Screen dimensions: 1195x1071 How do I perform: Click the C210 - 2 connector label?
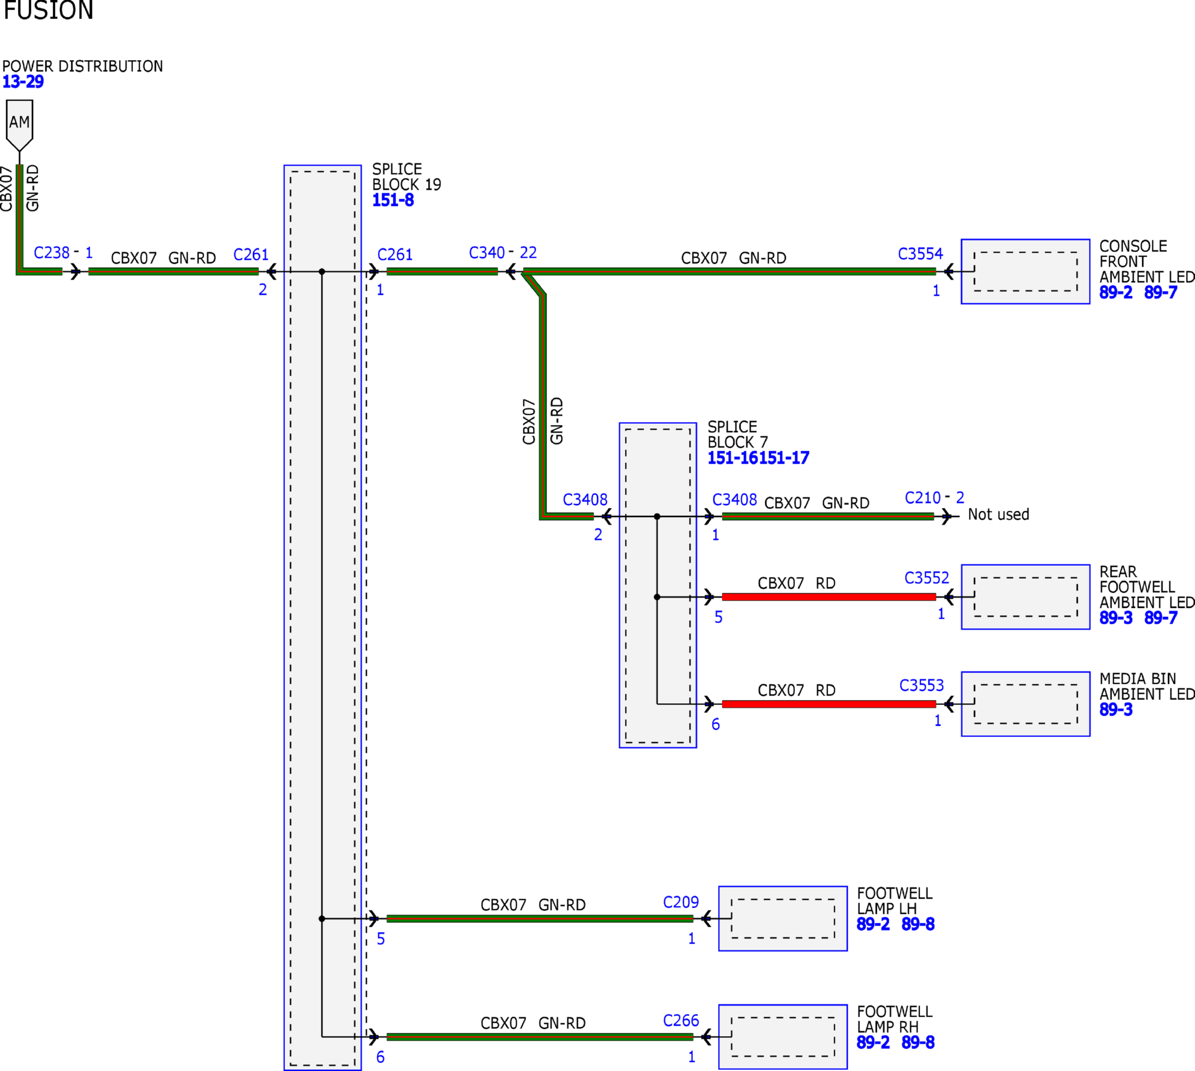[x=935, y=498]
